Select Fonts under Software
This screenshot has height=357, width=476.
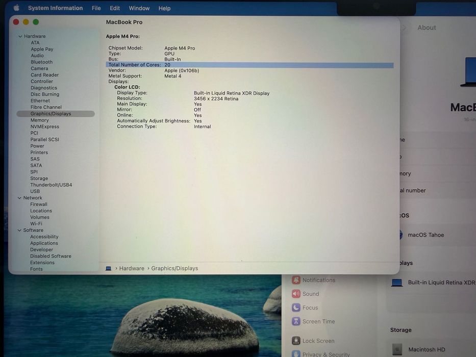click(x=36, y=269)
